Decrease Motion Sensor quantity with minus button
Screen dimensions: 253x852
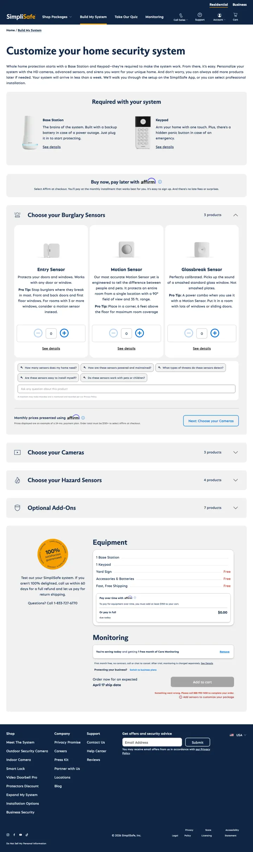pos(113,333)
